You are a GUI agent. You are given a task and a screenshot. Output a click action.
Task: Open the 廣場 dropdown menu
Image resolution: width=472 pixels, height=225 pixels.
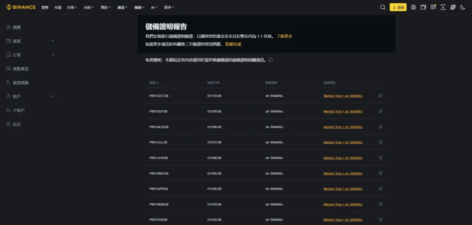[x=123, y=7]
